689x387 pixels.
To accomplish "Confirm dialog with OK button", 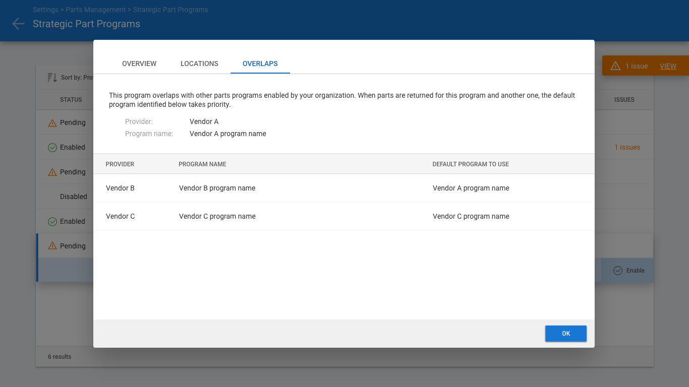I will [x=566, y=334].
